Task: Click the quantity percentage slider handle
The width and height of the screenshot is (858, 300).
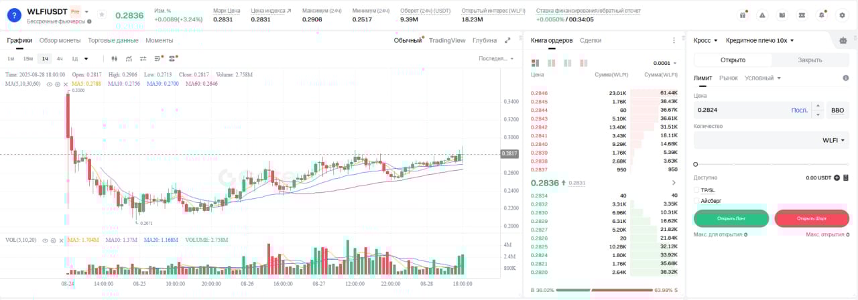Action: point(696,164)
